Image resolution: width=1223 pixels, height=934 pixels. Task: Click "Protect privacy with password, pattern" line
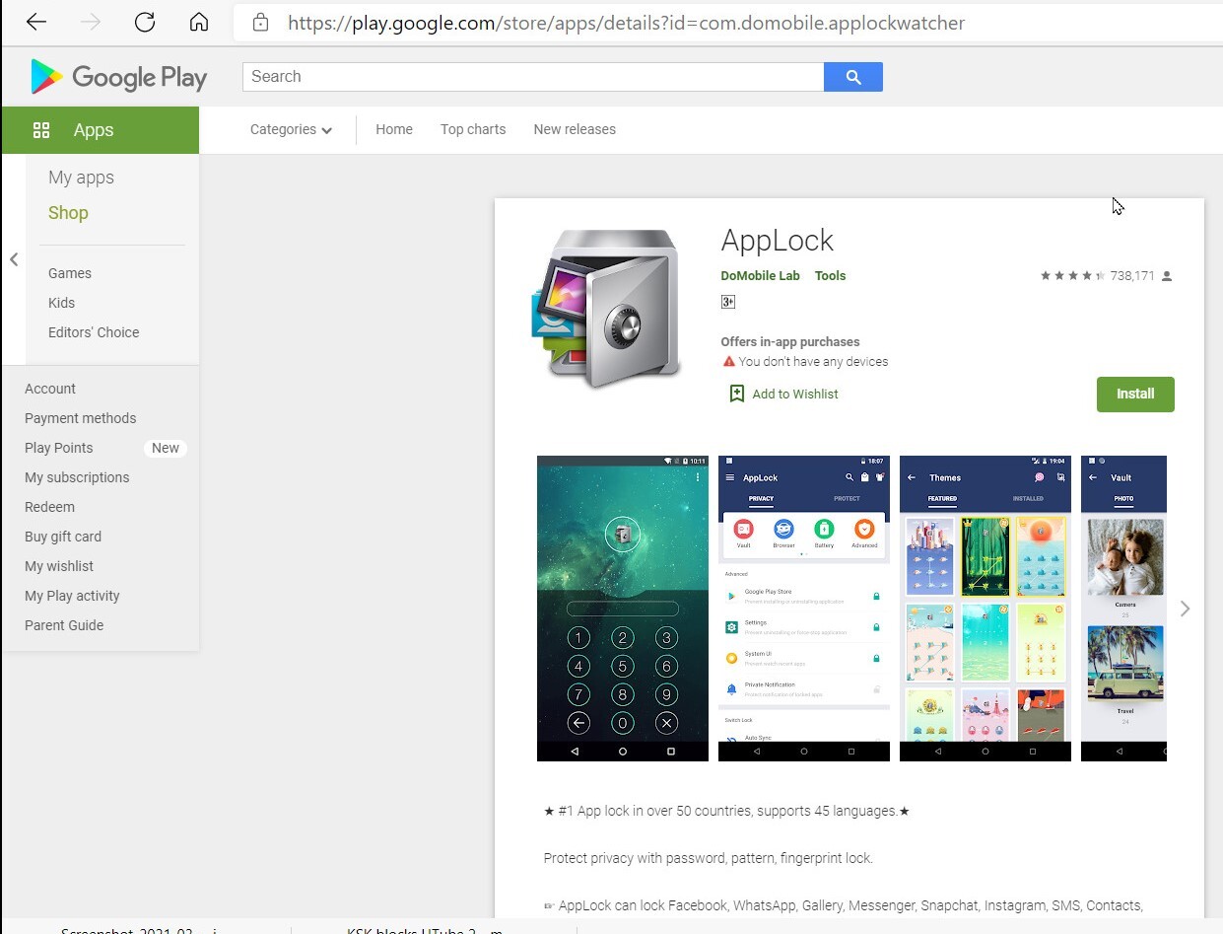708,858
